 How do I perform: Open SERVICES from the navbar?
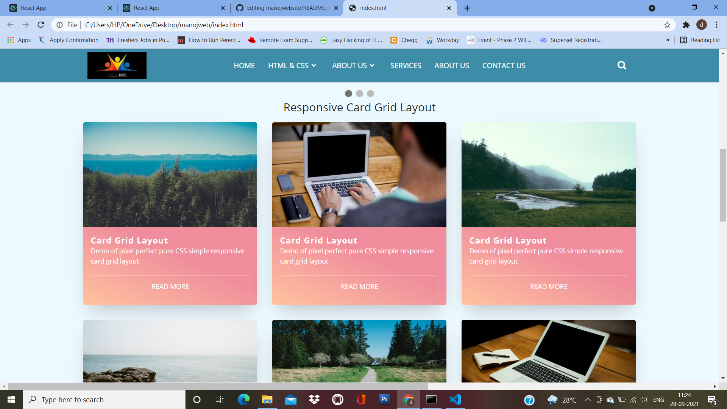406,66
